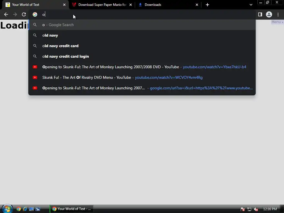Click Switch between windows quick launch icon
This screenshot has width=284, height=213.
click(x=38, y=209)
